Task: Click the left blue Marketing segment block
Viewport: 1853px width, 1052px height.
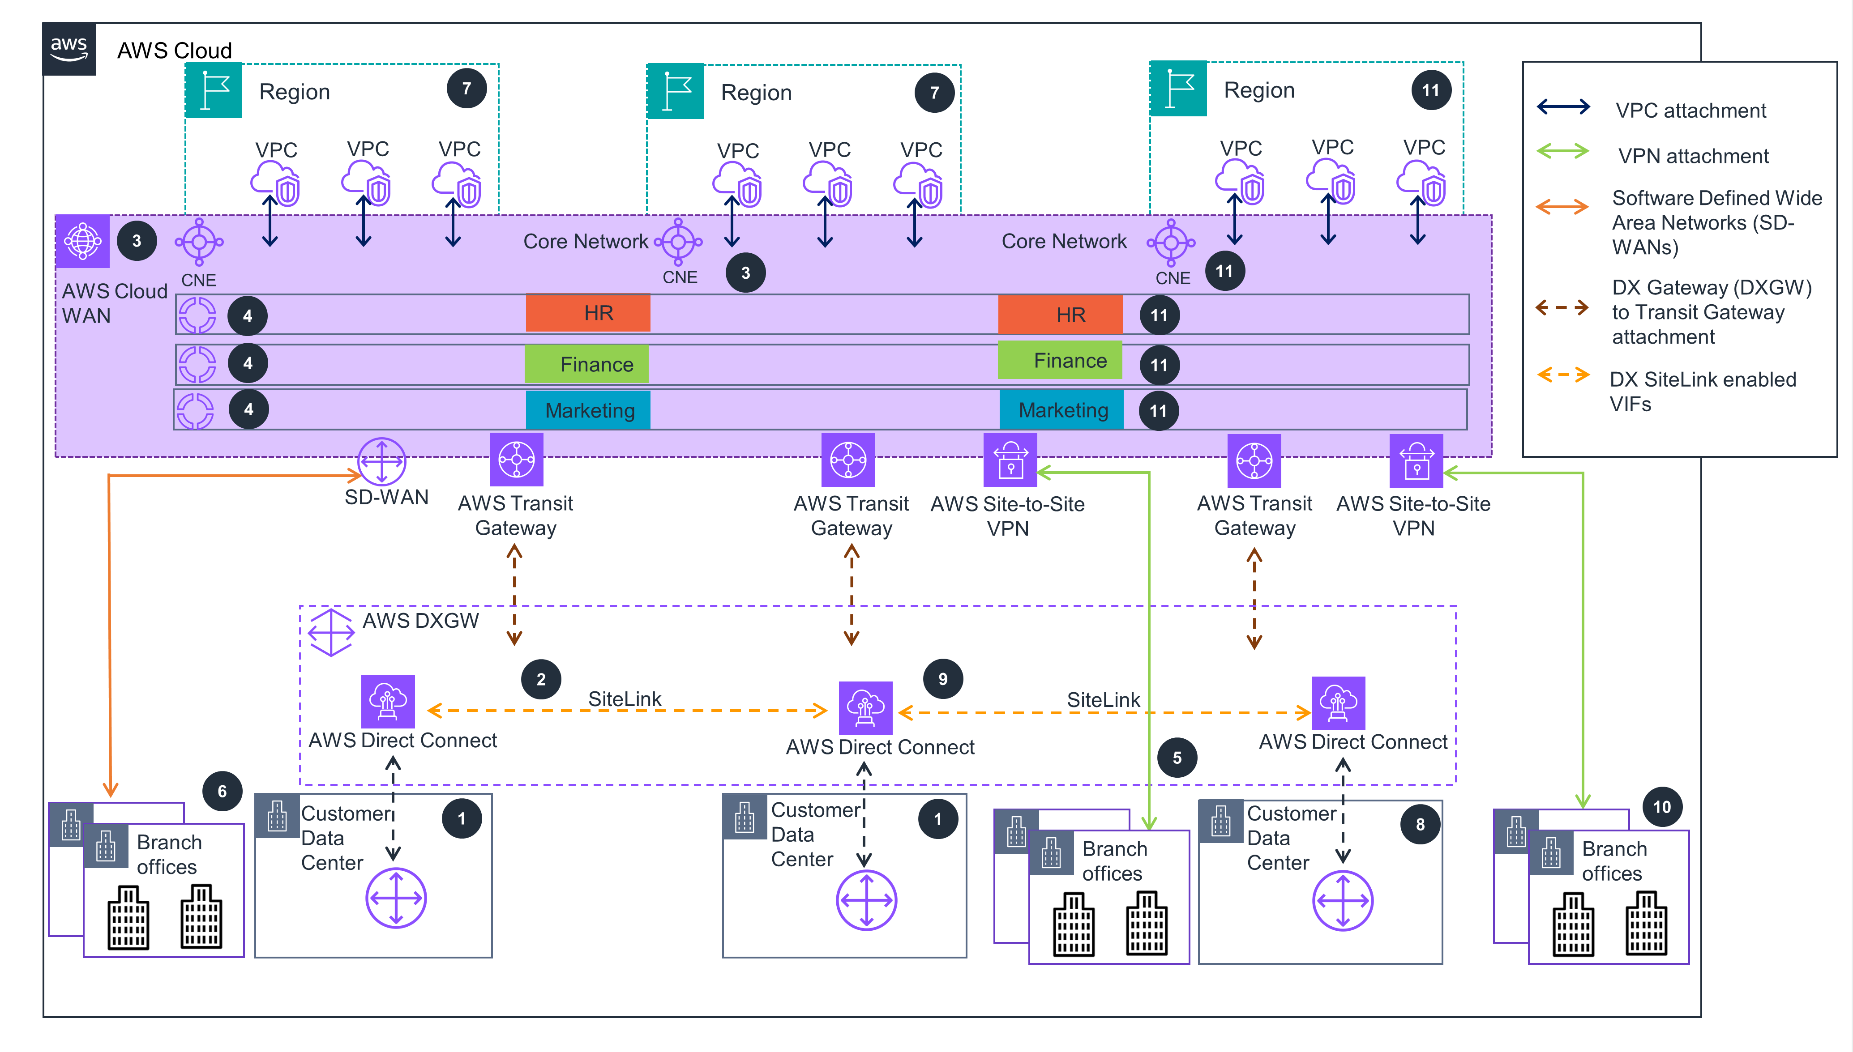Action: tap(588, 410)
